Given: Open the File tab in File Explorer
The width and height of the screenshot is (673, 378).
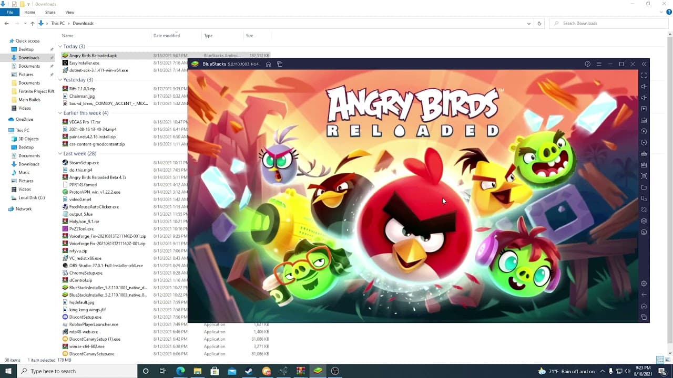Looking at the screenshot, I should tap(9, 12).
